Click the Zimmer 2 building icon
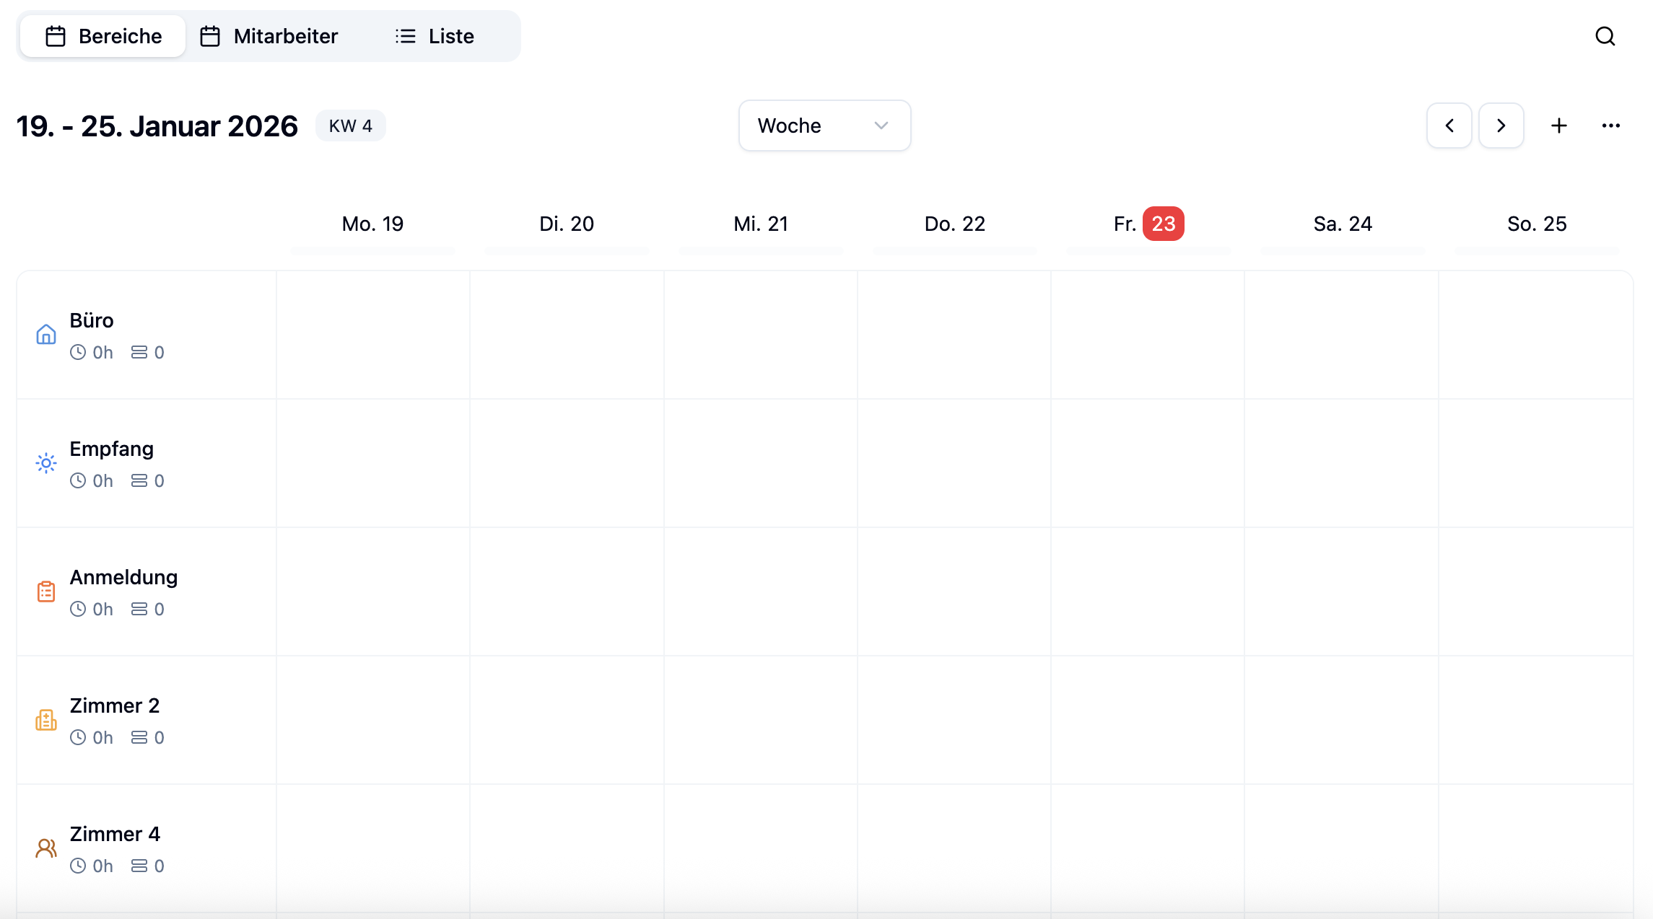Screen dimensions: 1653x919 (46, 720)
